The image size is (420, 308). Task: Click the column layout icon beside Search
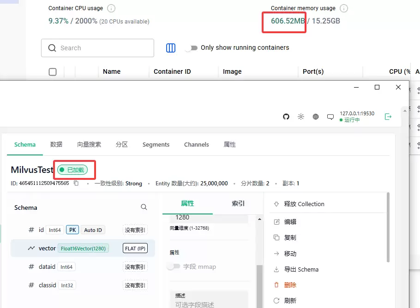[x=171, y=48]
